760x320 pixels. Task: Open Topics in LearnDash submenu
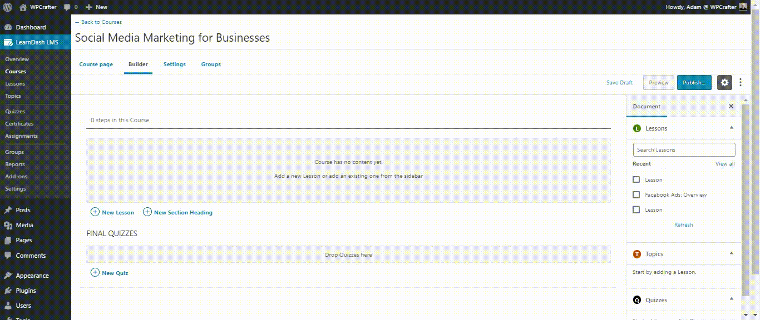point(13,96)
